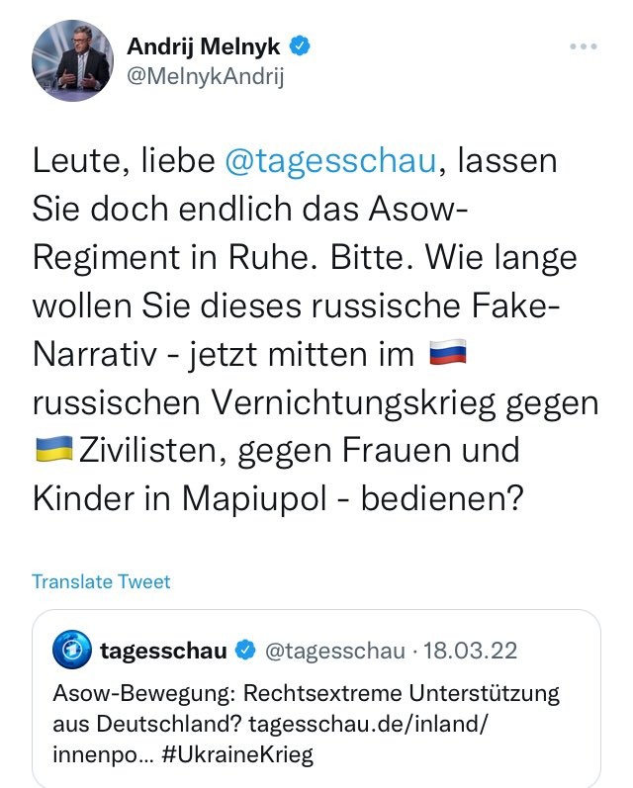
Task: Click verified badge next to tagesschau
Action: click(x=245, y=651)
